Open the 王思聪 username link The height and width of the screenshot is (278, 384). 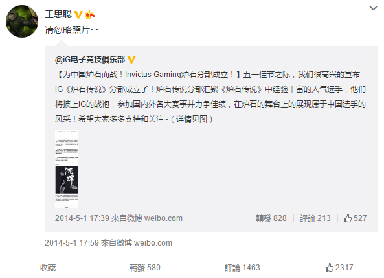click(x=58, y=14)
